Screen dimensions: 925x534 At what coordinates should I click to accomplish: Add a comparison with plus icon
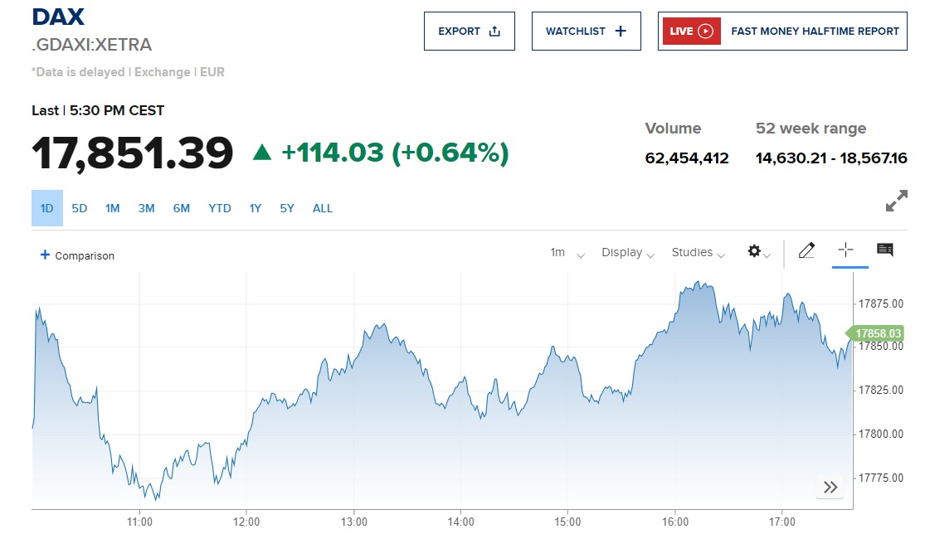[x=46, y=255]
